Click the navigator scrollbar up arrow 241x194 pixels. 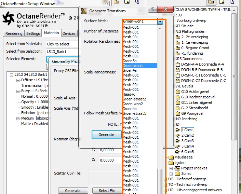pyautogui.click(x=234, y=10)
